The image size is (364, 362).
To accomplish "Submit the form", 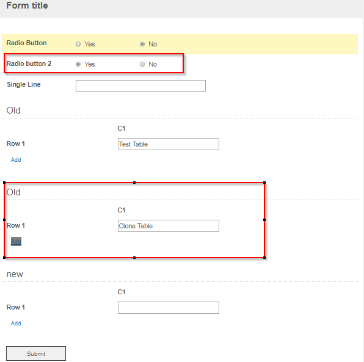I will tap(36, 353).
